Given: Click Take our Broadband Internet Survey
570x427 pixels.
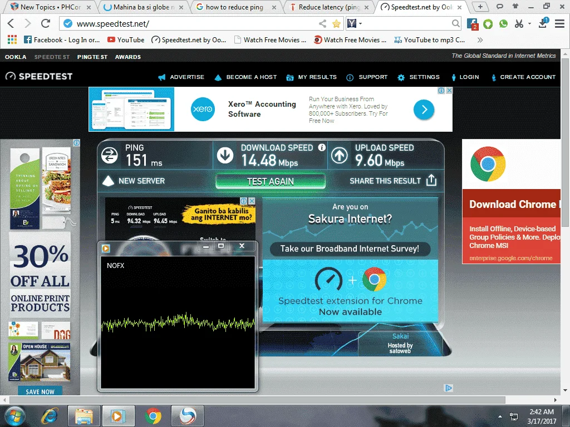Looking at the screenshot, I should pos(350,249).
